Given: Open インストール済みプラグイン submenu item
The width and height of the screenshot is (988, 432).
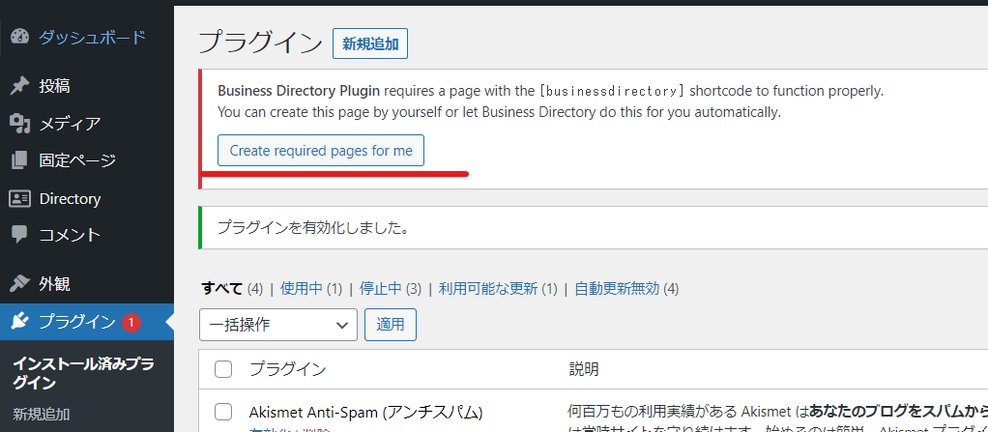Looking at the screenshot, I should coord(82,373).
